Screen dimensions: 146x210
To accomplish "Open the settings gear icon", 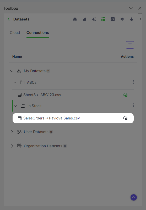I will coord(122,19).
